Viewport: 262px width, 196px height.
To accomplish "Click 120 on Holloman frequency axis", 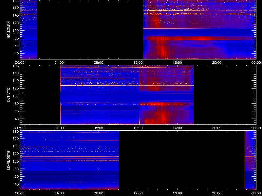I will coord(15,23).
